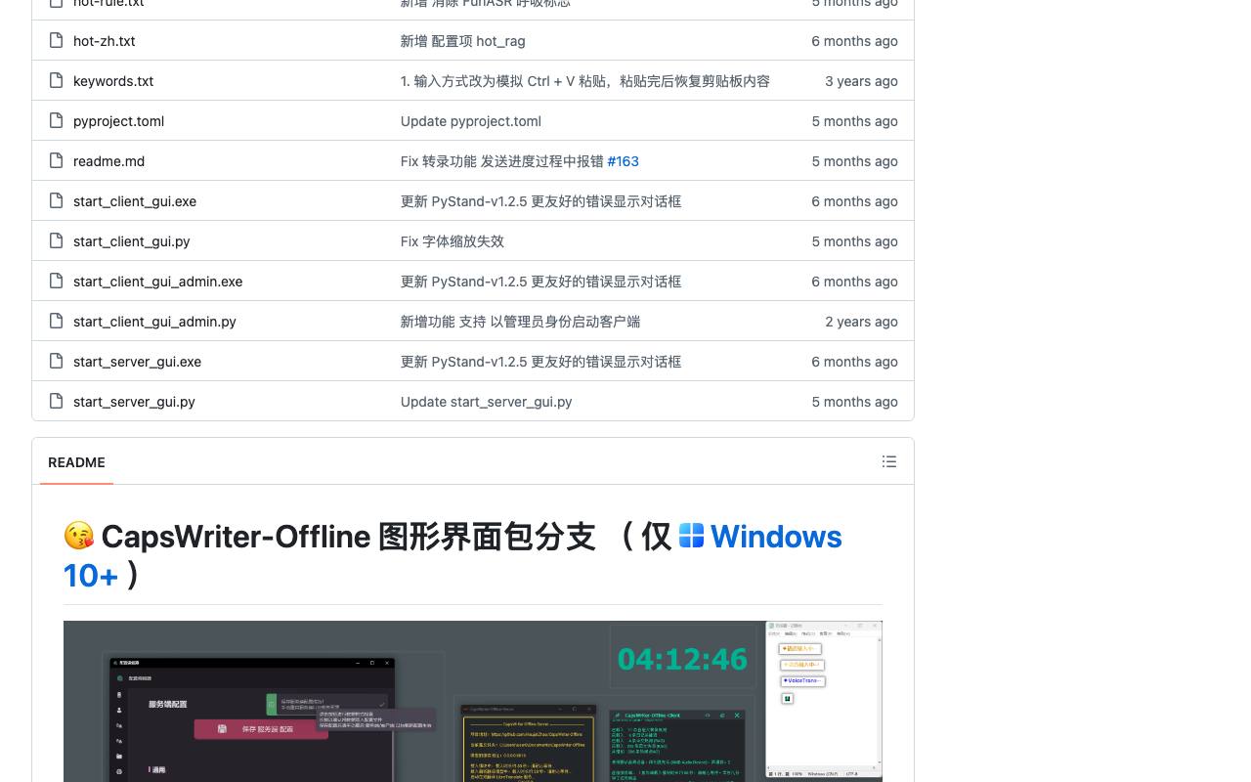Click '6 months ago' in the start_client_gui.exe row

(854, 201)
